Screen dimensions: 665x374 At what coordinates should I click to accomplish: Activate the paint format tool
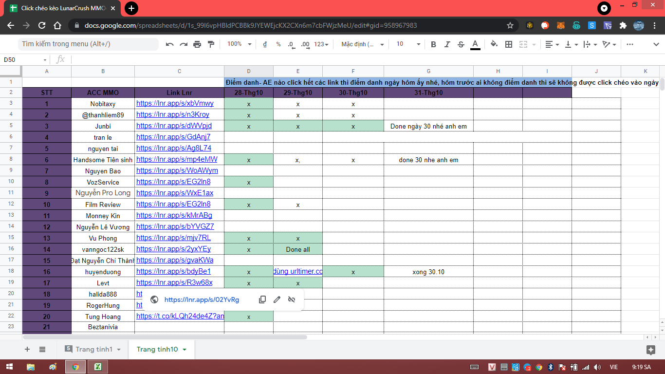pyautogui.click(x=211, y=44)
